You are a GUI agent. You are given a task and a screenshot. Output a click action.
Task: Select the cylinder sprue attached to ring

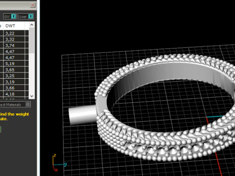point(82,114)
